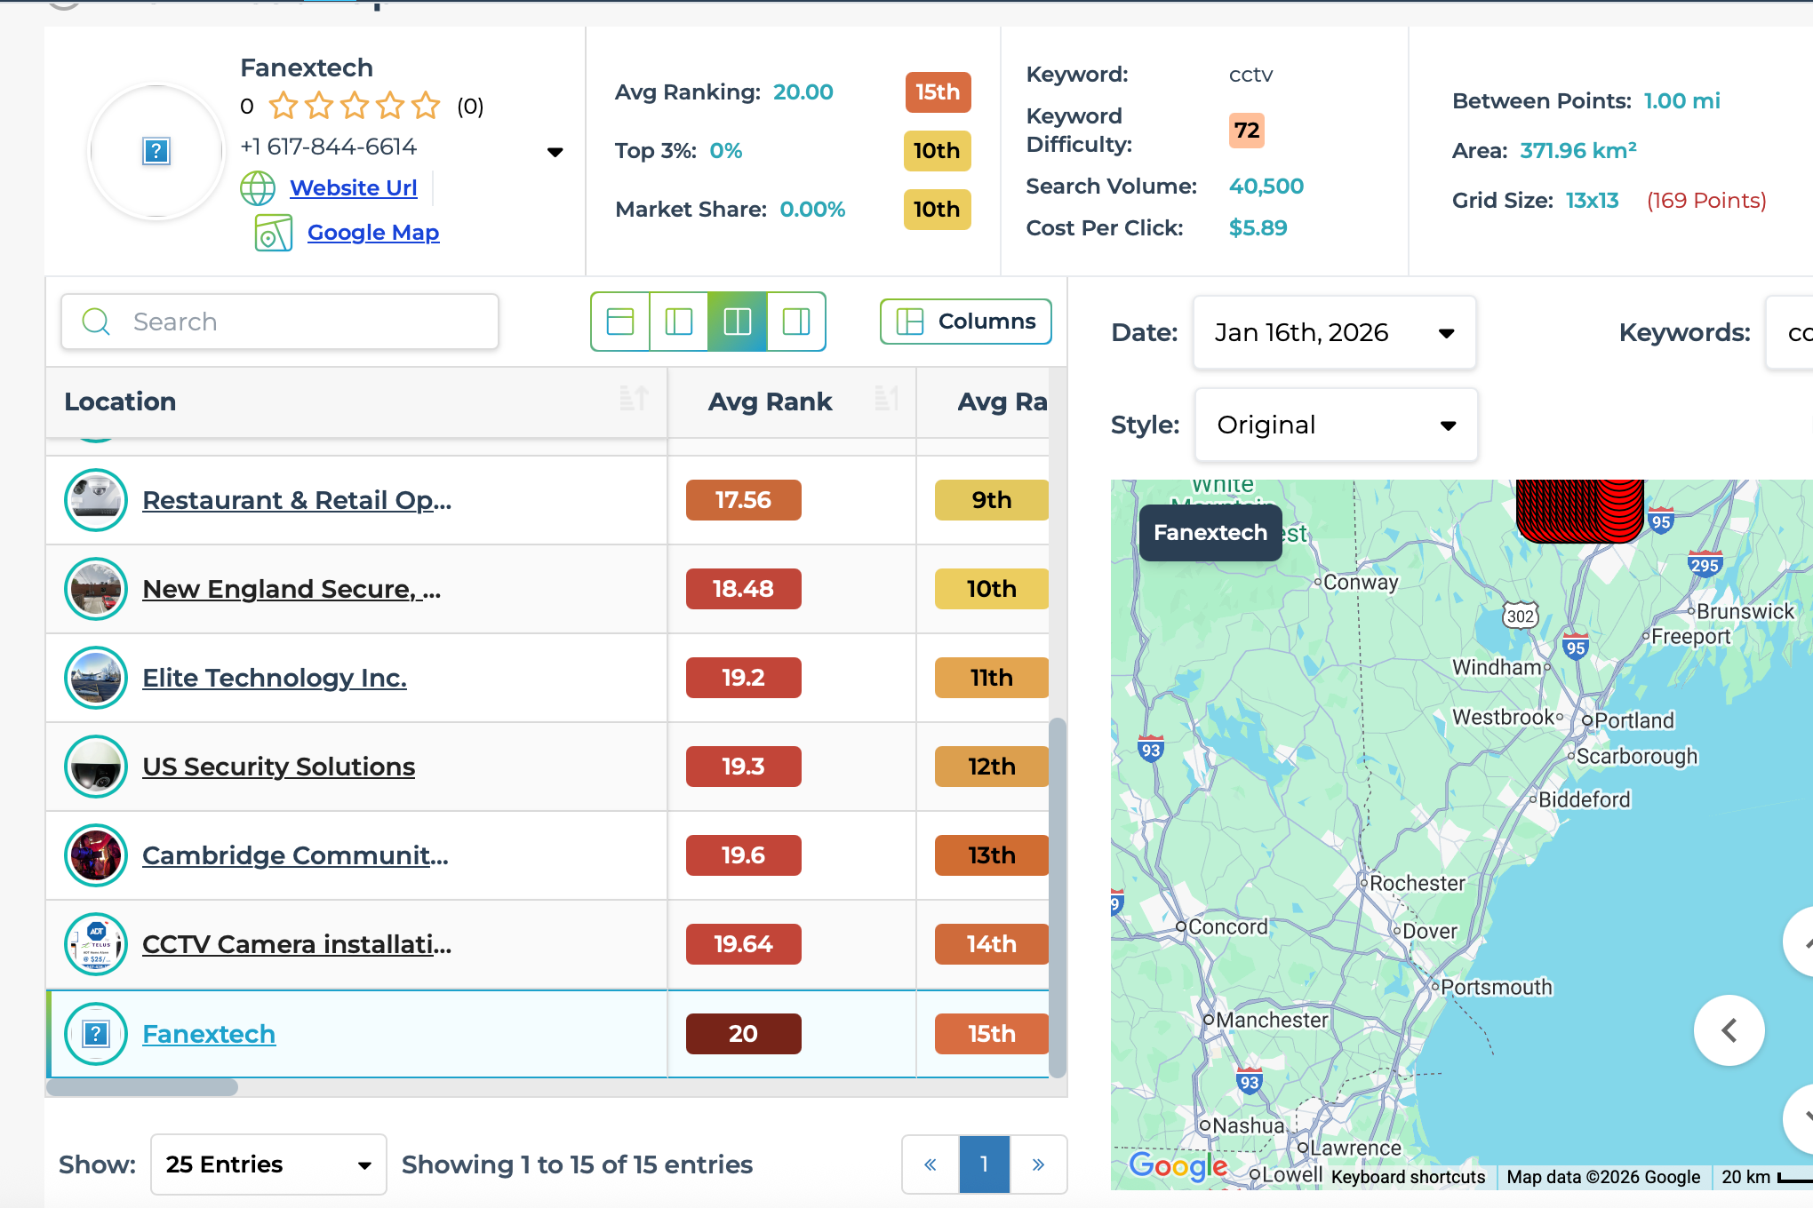
Task: Click the round left-chevron map control
Action: coord(1729,1030)
